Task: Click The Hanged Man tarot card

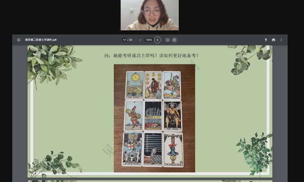Action: coord(173,149)
